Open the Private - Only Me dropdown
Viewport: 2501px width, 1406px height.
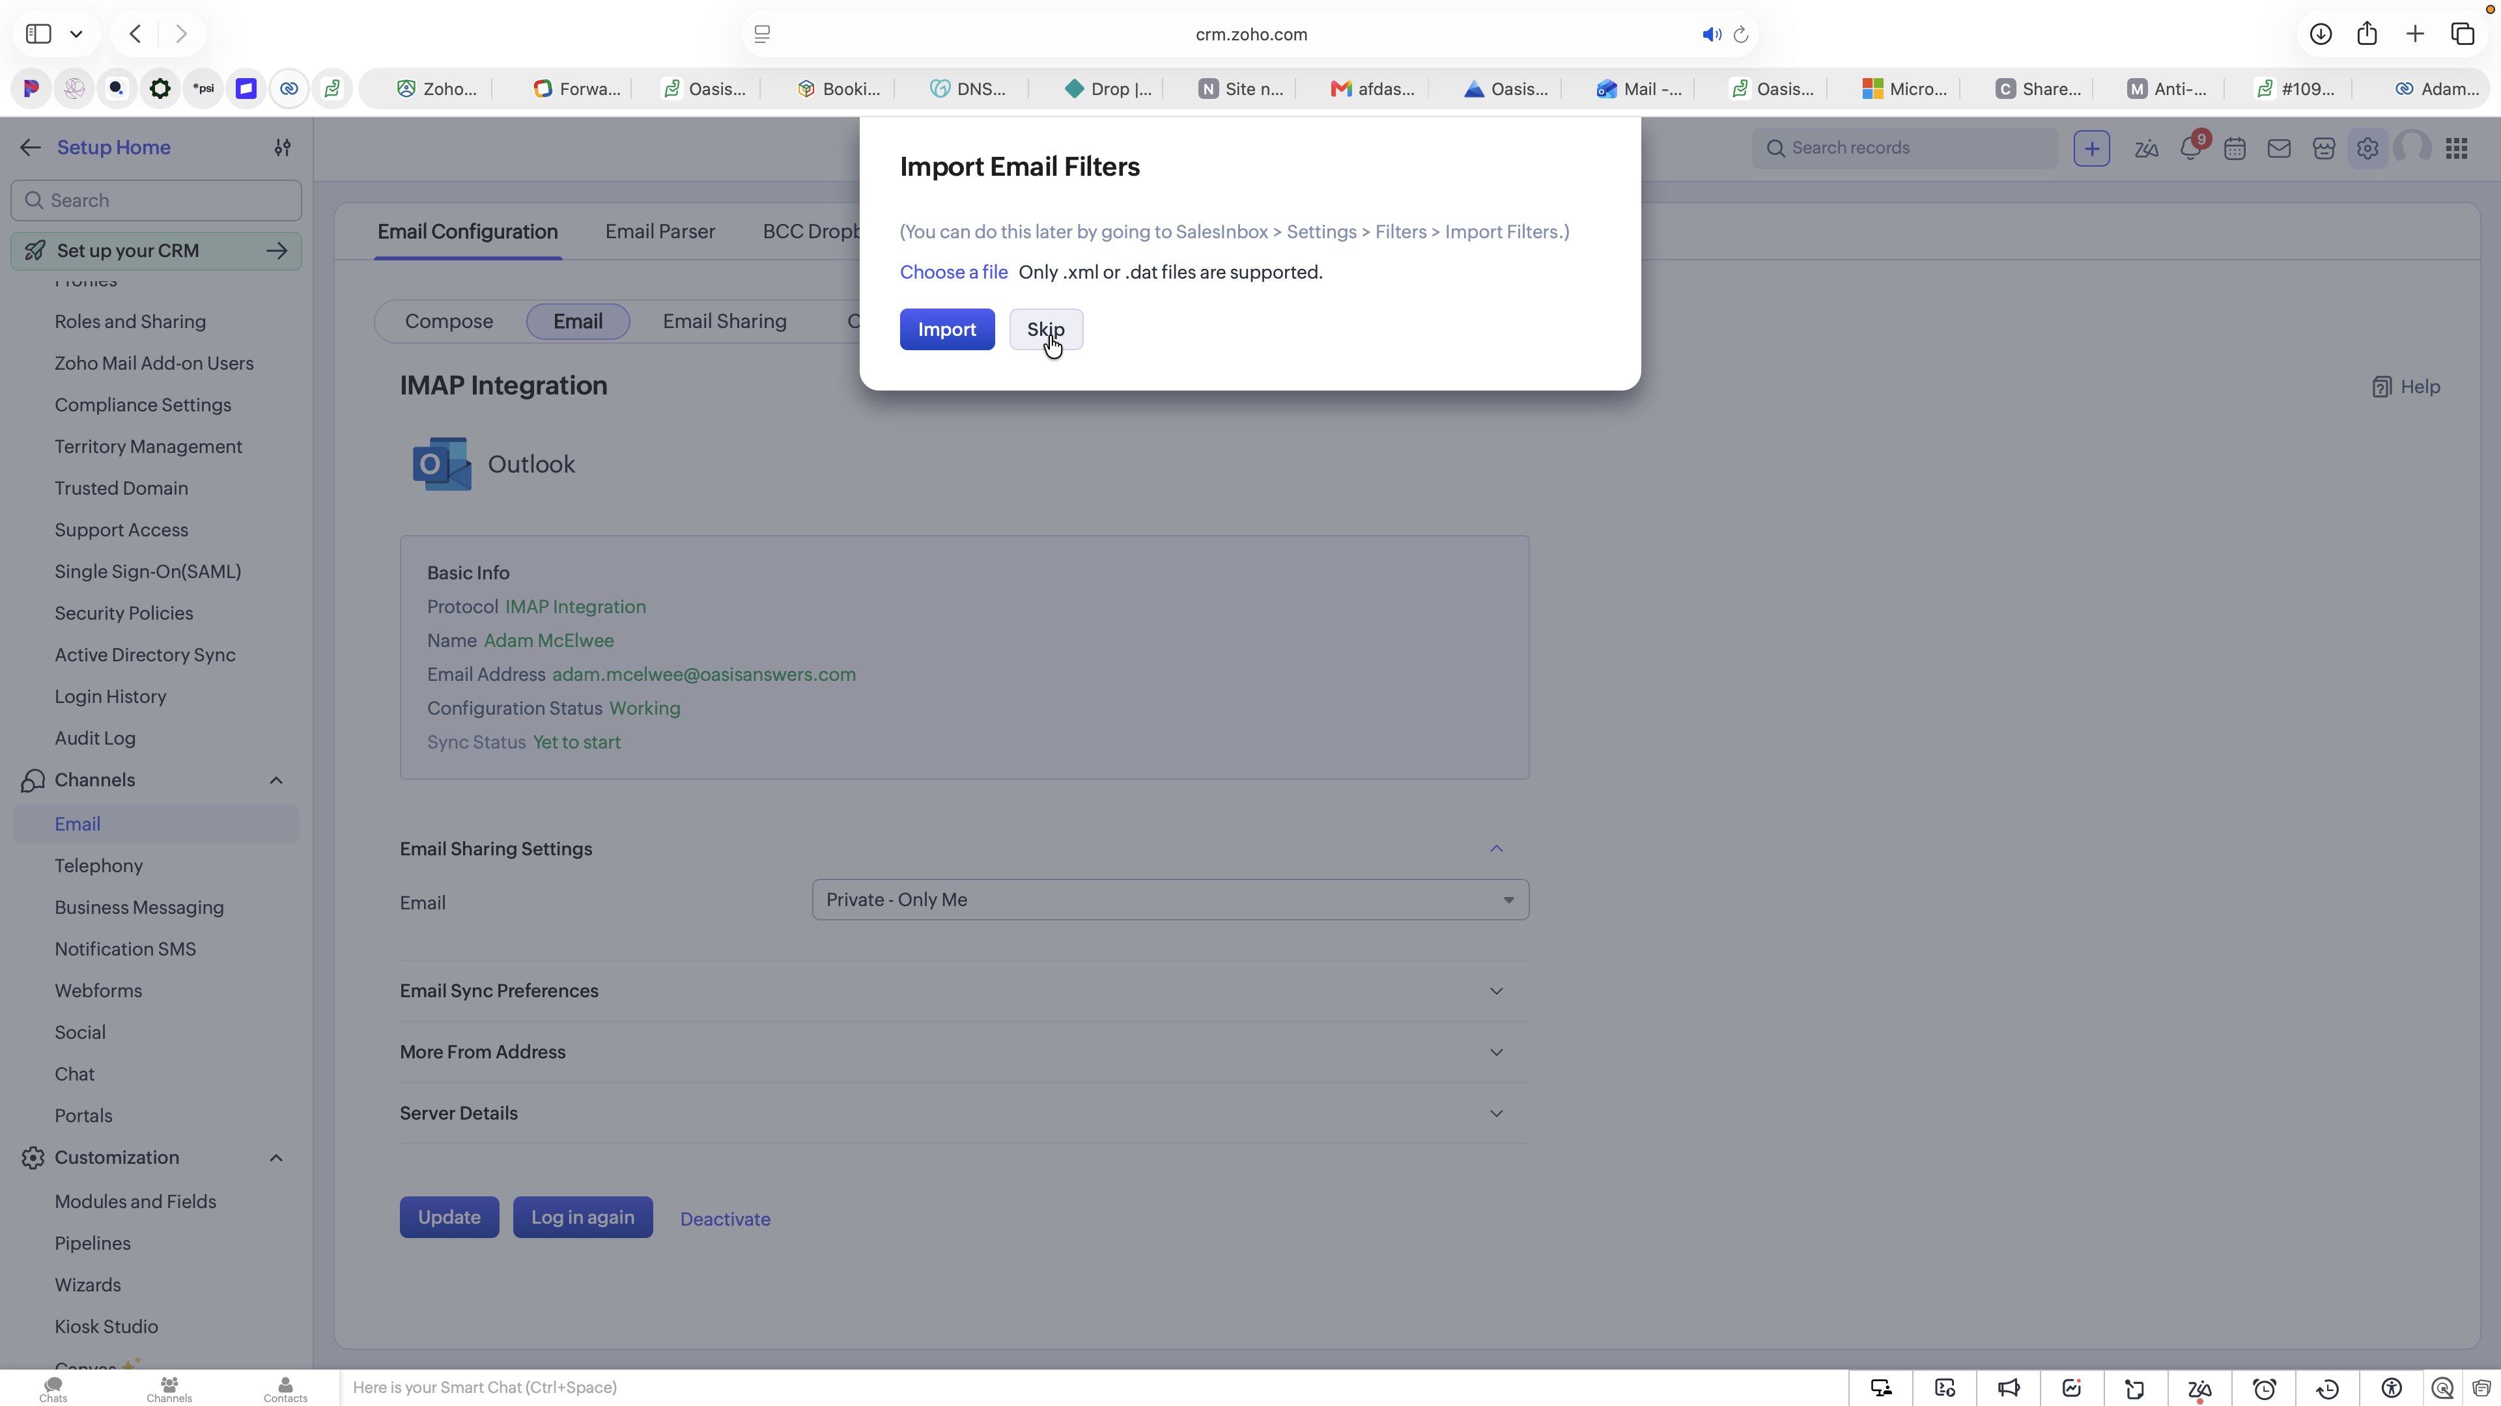[x=1170, y=900]
